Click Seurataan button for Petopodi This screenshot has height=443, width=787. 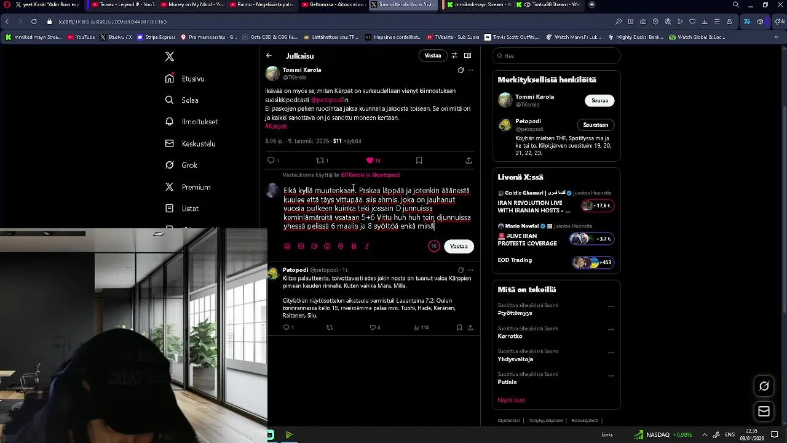click(595, 125)
